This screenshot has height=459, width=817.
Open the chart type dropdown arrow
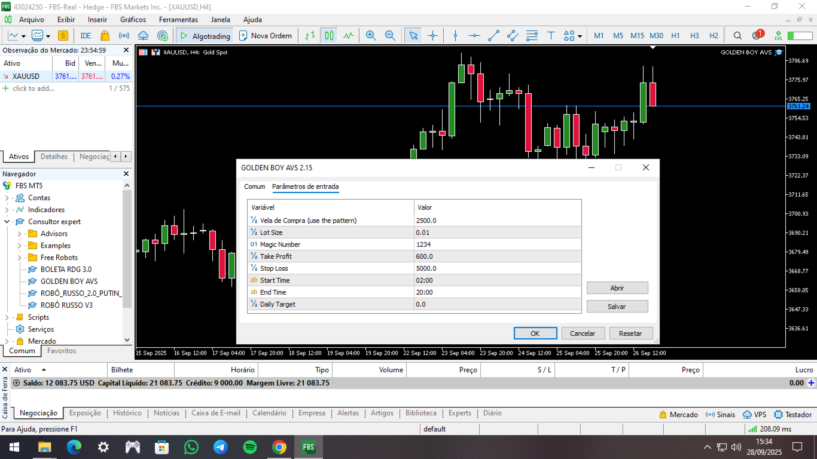click(x=22, y=36)
